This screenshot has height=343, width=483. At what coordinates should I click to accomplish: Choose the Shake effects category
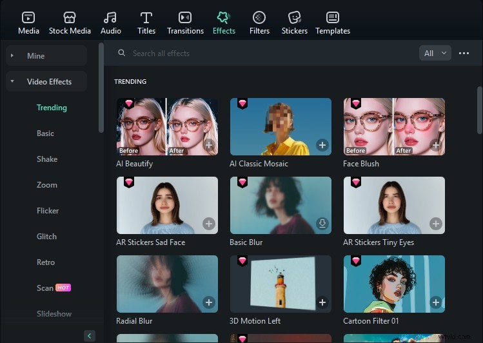click(x=47, y=159)
